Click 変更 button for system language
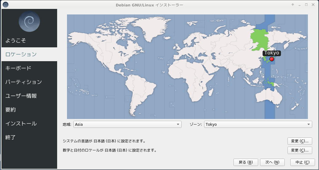Viewport: 319px width, 170px height. coord(300,141)
